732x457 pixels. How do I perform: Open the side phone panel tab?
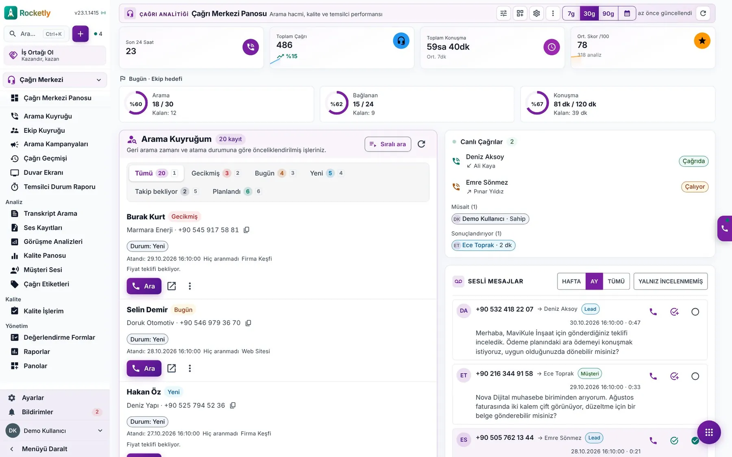click(x=725, y=228)
